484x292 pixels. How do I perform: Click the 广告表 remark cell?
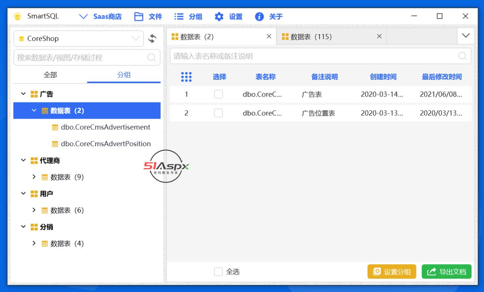[312, 95]
